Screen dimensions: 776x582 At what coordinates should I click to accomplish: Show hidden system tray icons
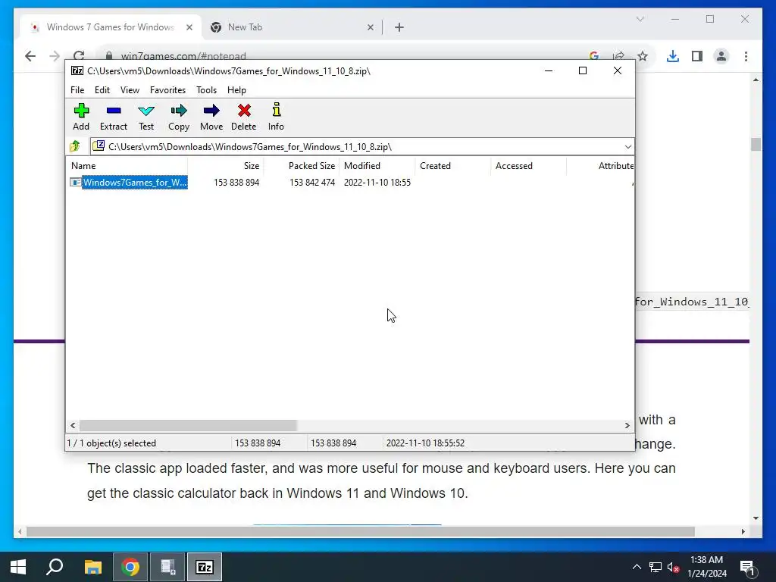tap(637, 567)
